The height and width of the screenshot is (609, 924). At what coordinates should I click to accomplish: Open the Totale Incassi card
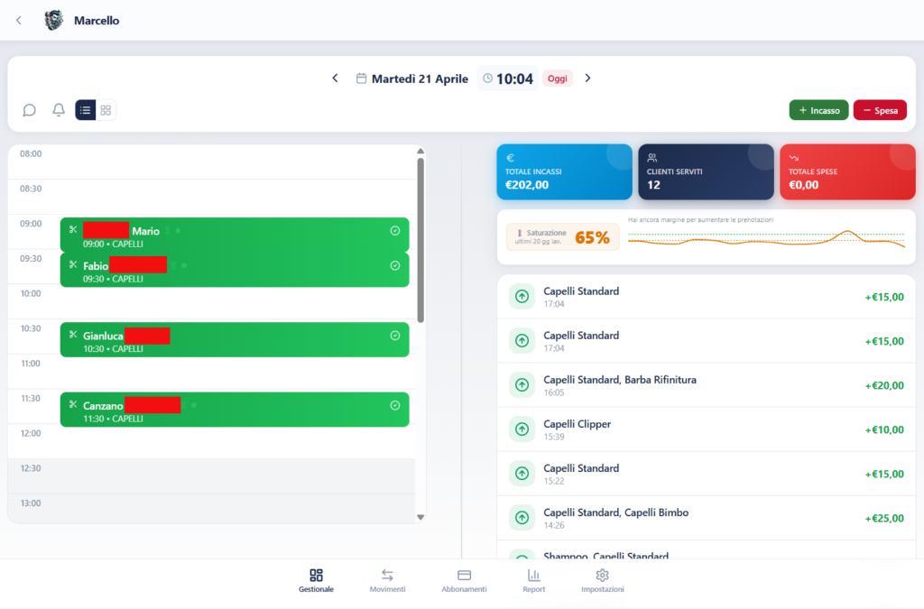564,172
